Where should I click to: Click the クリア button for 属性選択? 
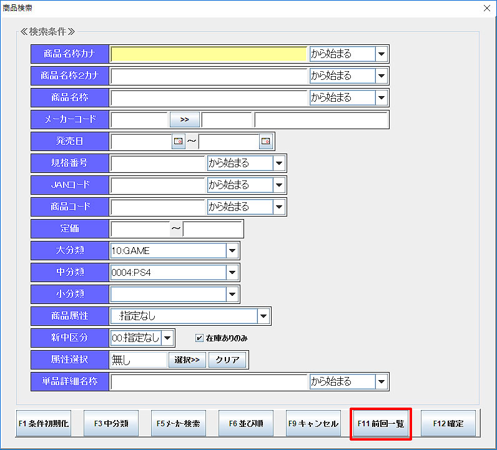(x=227, y=360)
